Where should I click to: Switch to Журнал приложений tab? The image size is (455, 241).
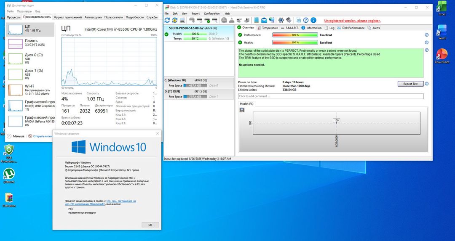pos(67,17)
